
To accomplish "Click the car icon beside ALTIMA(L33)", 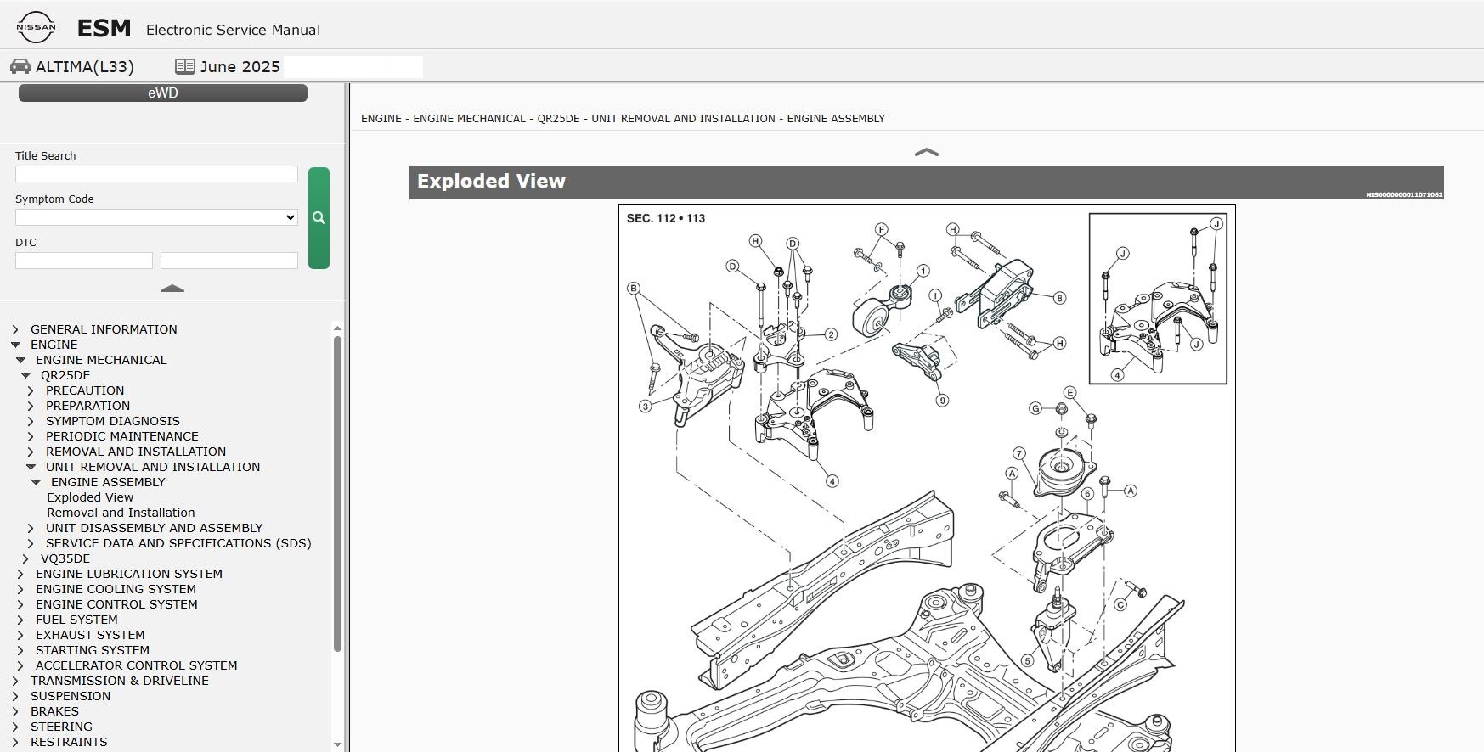I will click(x=20, y=66).
